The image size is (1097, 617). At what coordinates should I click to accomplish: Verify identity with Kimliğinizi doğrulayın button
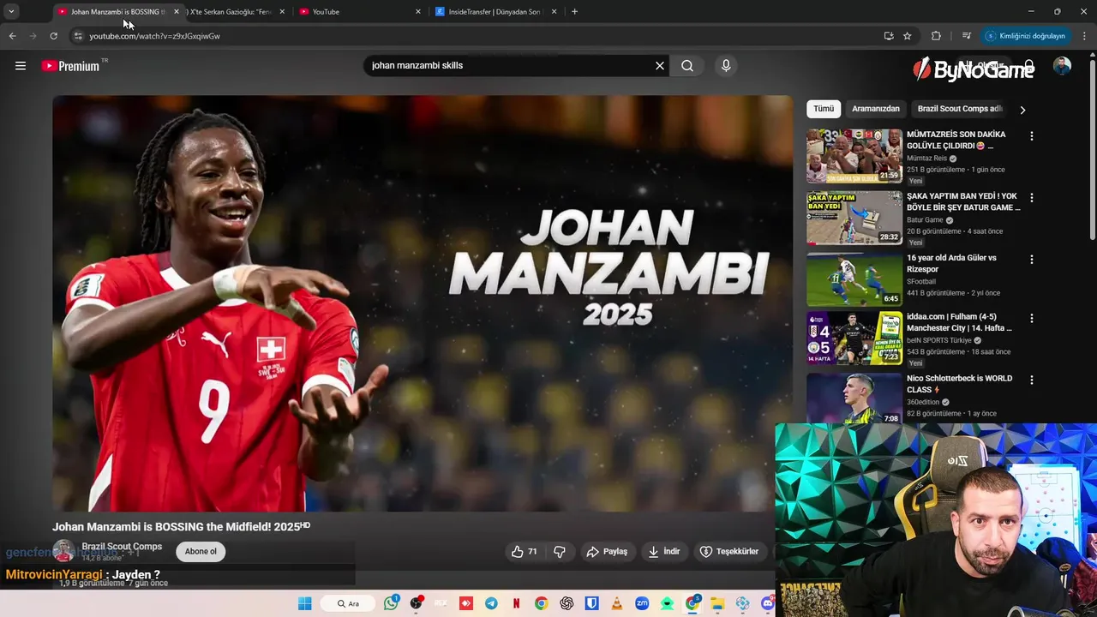[1025, 36]
